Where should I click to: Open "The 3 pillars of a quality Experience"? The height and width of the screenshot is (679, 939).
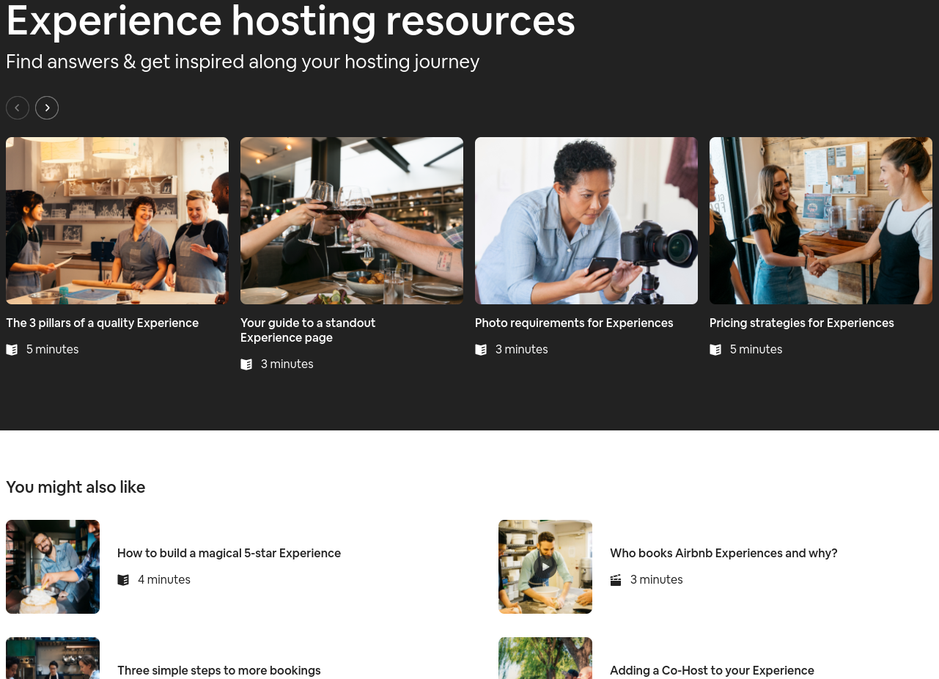pyautogui.click(x=102, y=323)
